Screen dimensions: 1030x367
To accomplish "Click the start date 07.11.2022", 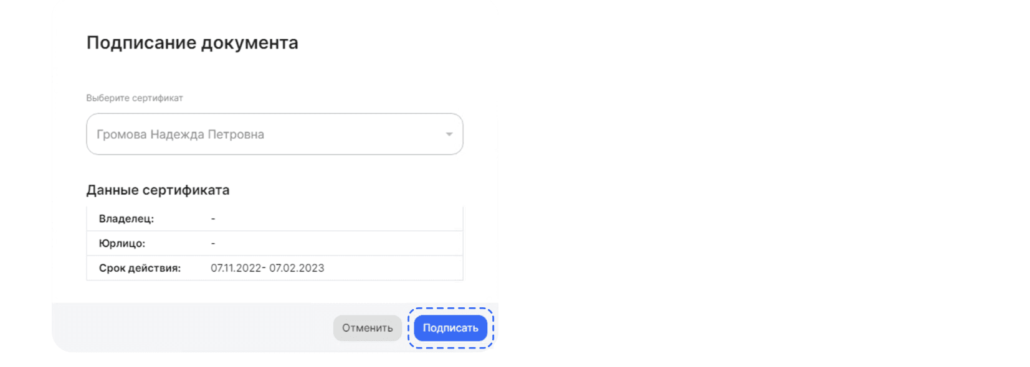I will (x=236, y=269).
